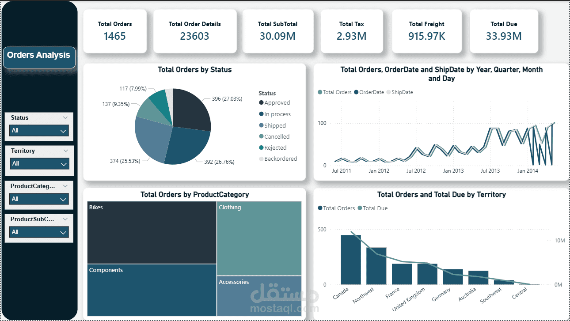Collapse the Status slicer header chevron
Viewport: 570px width, 321px height.
(x=65, y=117)
